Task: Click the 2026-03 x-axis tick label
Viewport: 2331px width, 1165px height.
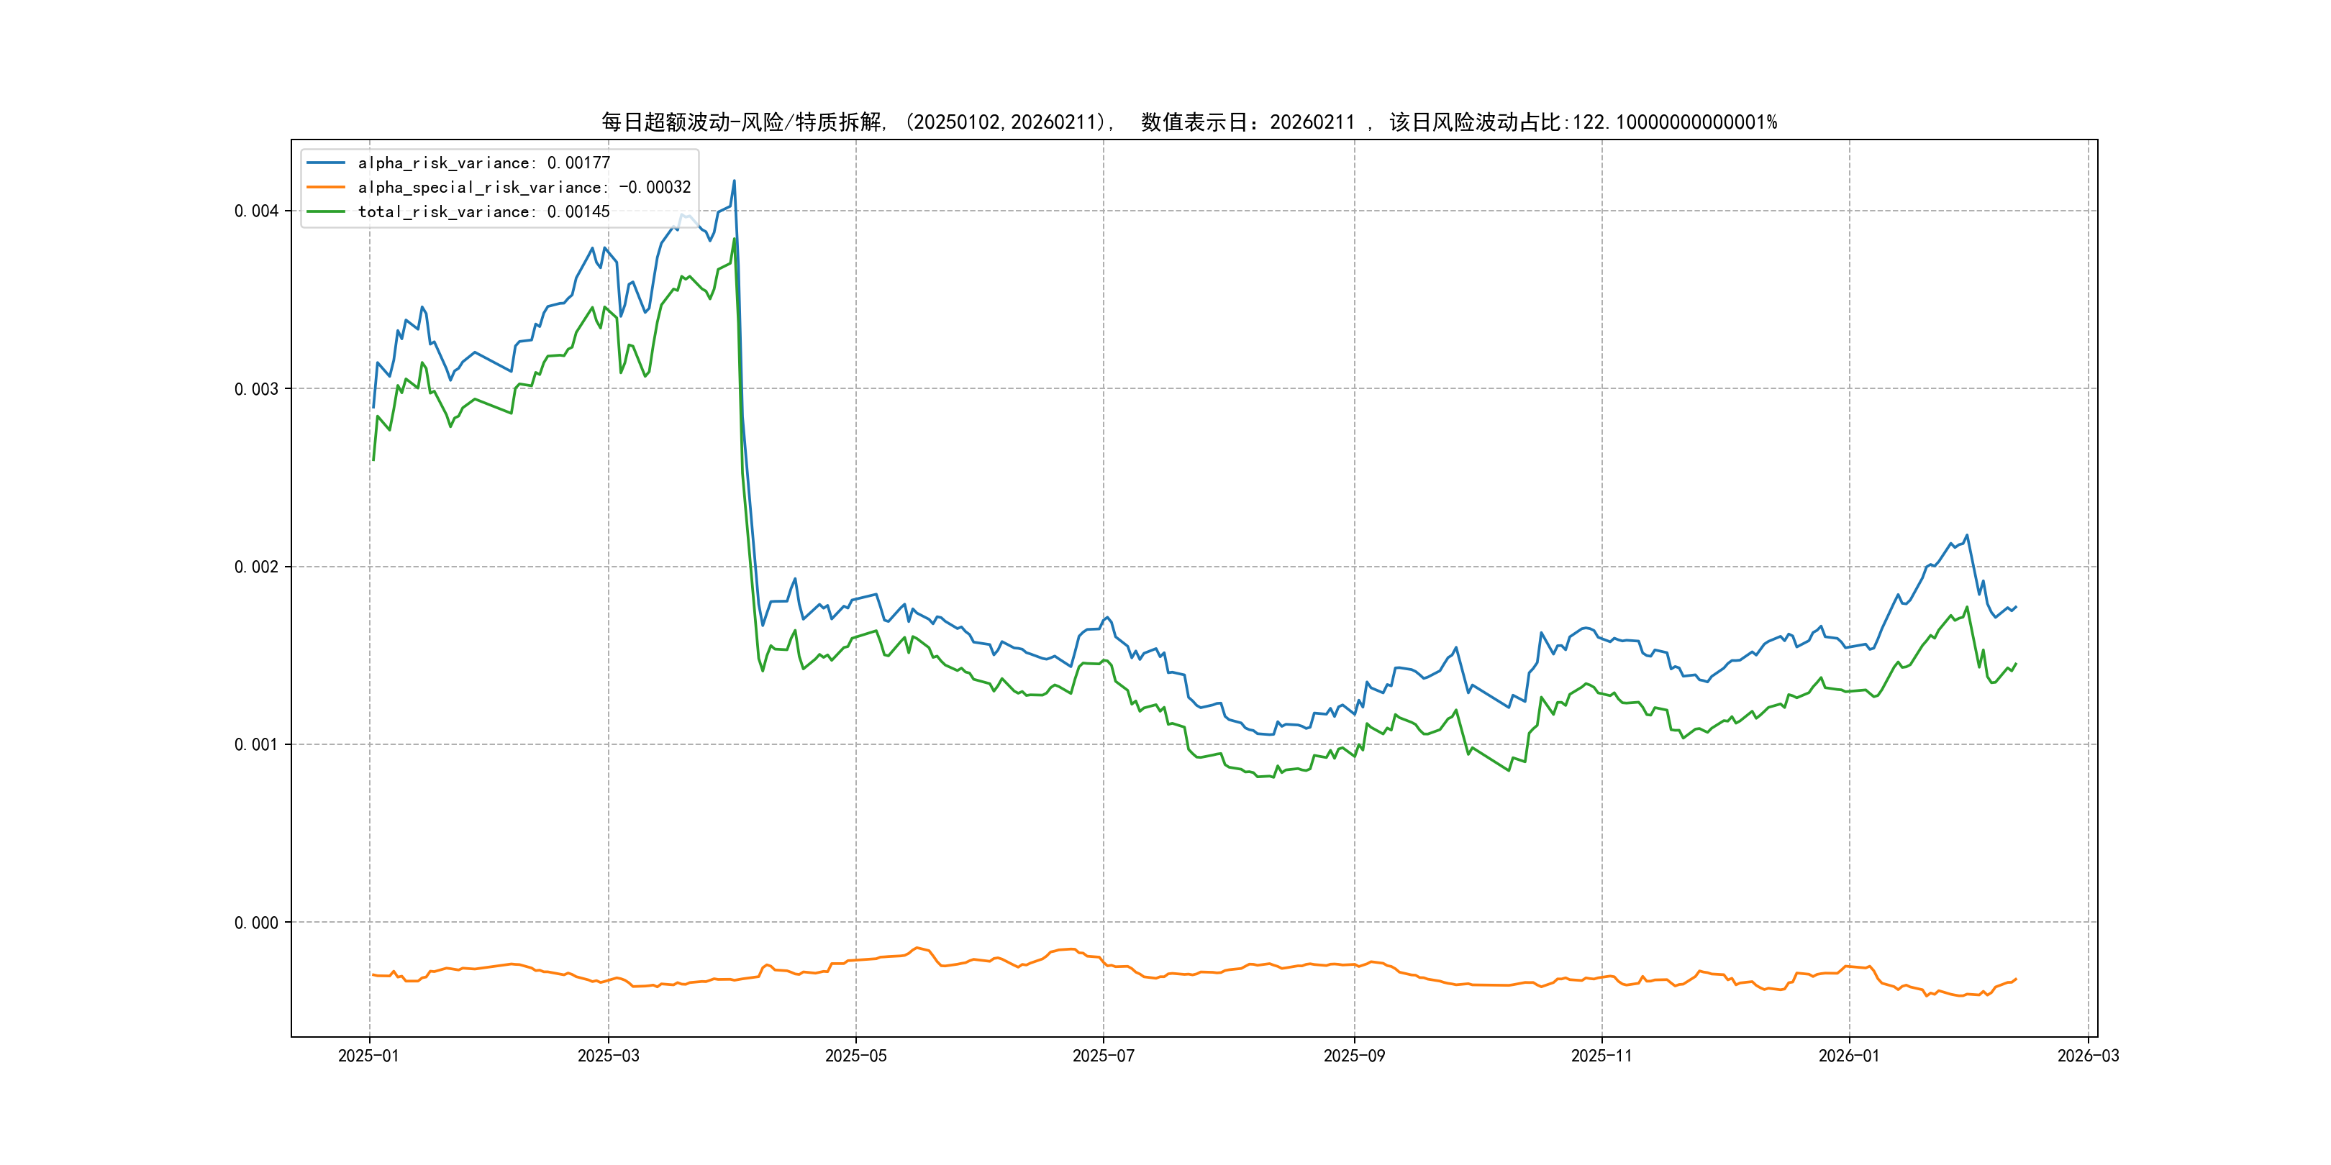Action: (2088, 1056)
